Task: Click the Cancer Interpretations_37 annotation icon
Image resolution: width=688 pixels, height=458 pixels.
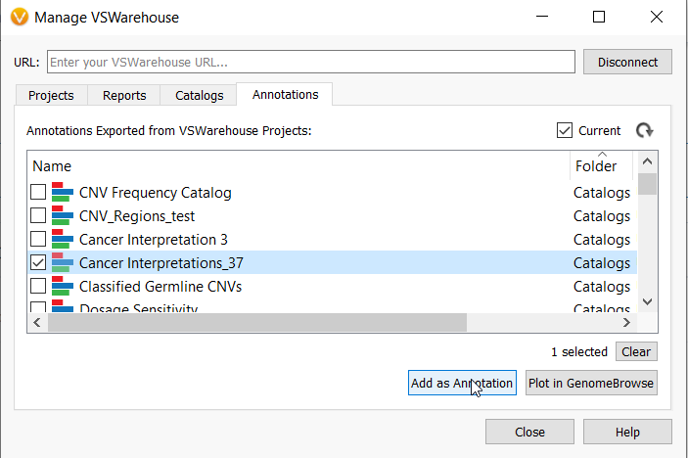Action: pyautogui.click(x=63, y=262)
